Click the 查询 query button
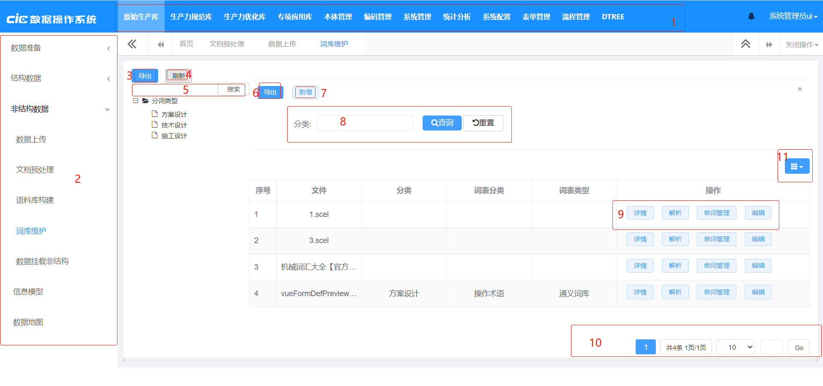The height and width of the screenshot is (386, 823). (x=442, y=123)
